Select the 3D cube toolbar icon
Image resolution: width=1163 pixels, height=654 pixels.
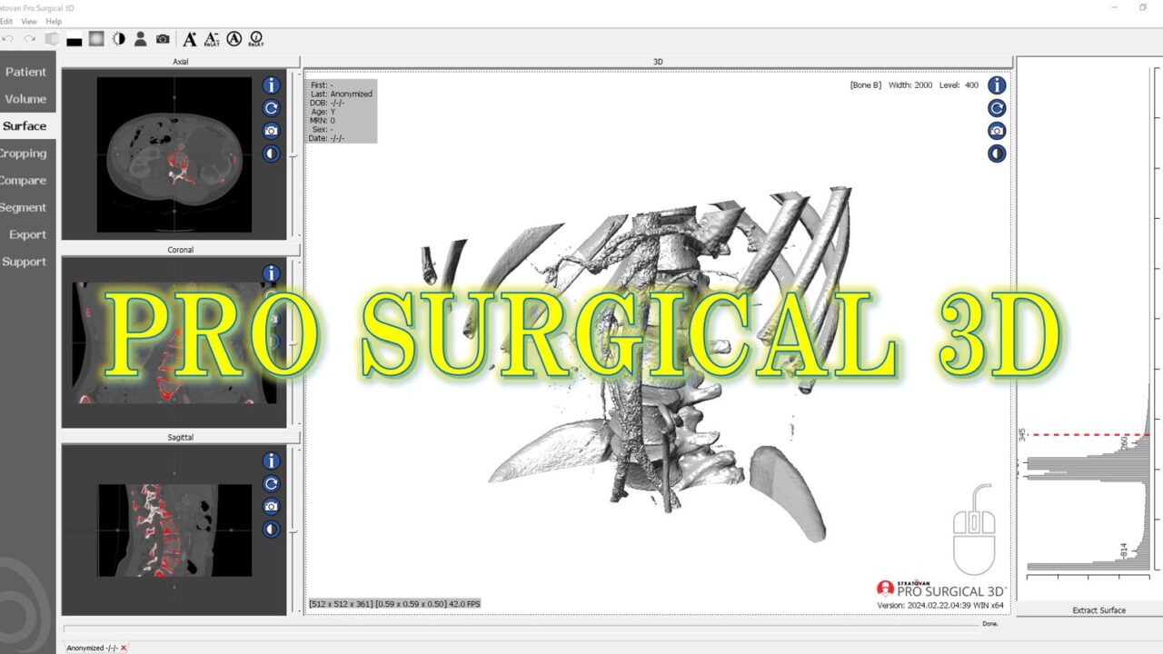point(52,39)
